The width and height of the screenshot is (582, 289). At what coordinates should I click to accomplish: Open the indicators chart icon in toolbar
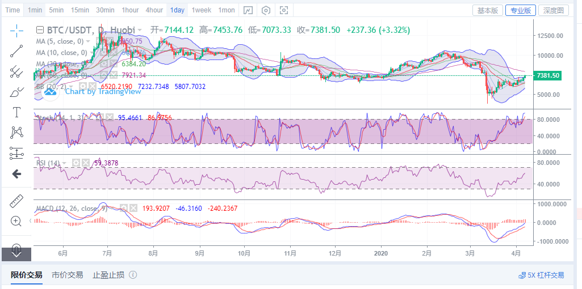(x=248, y=10)
